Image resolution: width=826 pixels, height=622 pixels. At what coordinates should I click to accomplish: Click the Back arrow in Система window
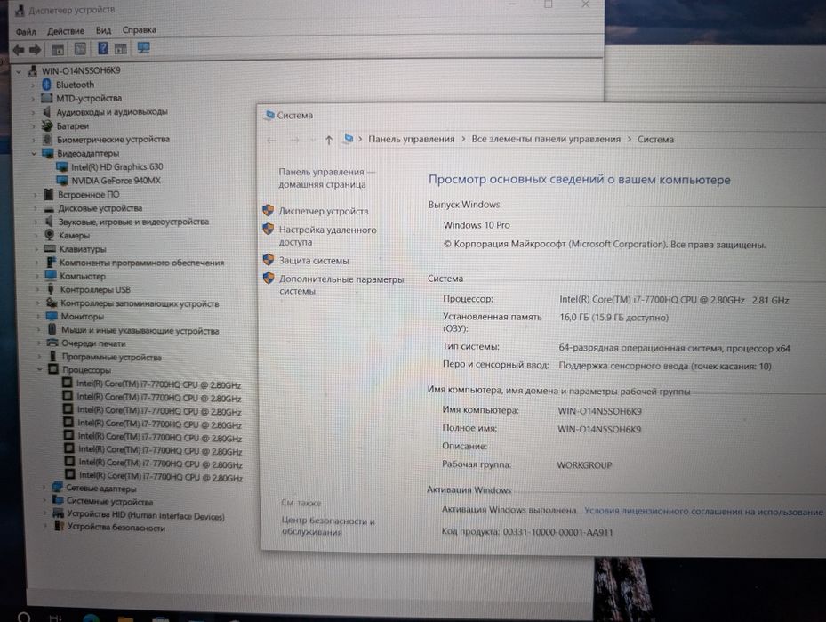coord(271,141)
